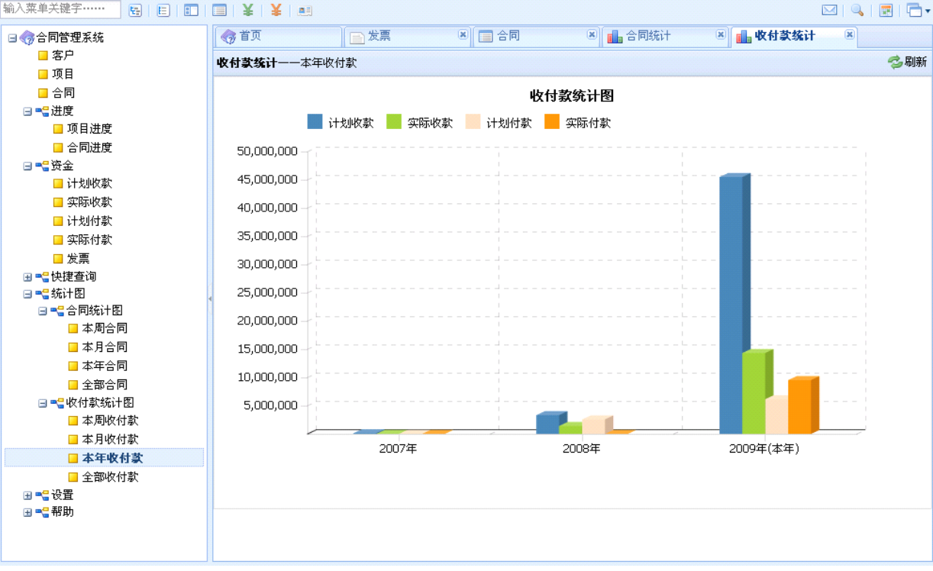Viewport: 933px width, 571px height.
Task: Switch to the 首页 tab
Action: point(278,37)
